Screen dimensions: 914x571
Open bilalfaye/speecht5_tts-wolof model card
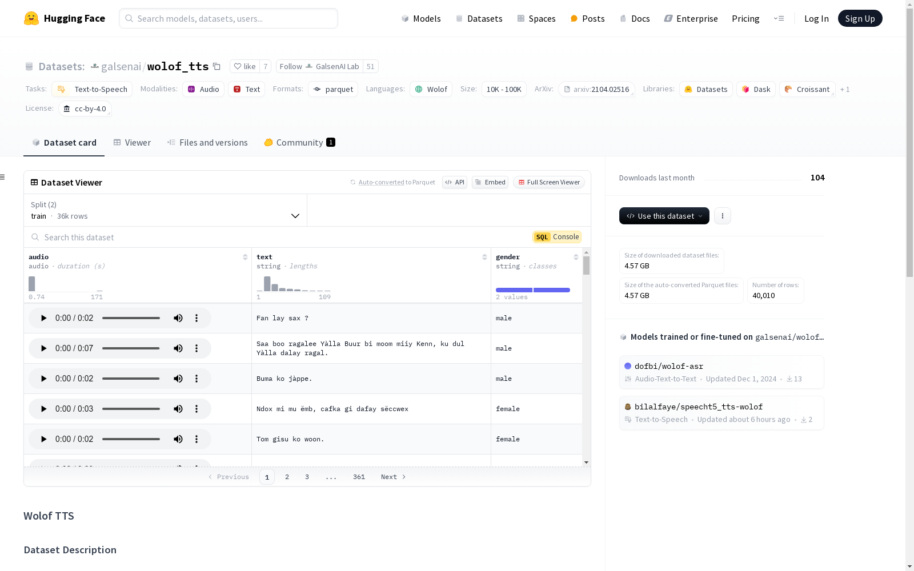721,412
